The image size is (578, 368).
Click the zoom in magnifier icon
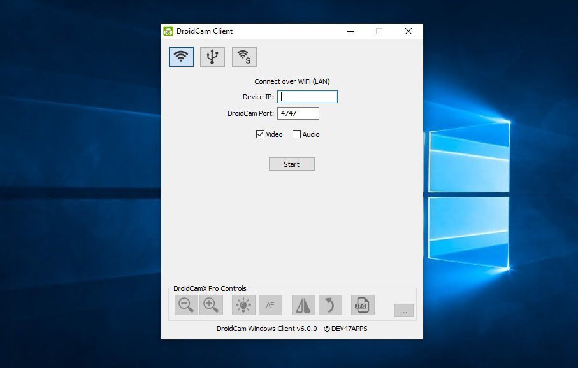pyautogui.click(x=211, y=305)
